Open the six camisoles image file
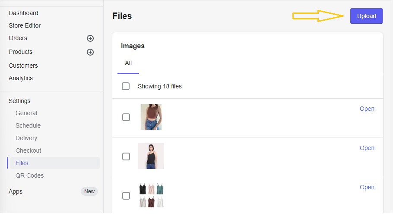 (367, 187)
